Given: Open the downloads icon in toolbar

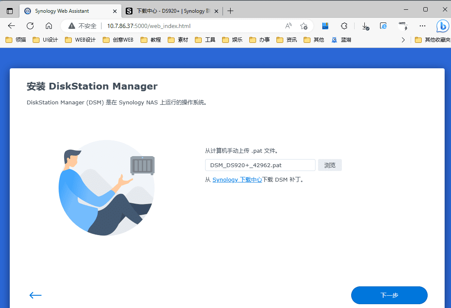Looking at the screenshot, I should [x=365, y=26].
